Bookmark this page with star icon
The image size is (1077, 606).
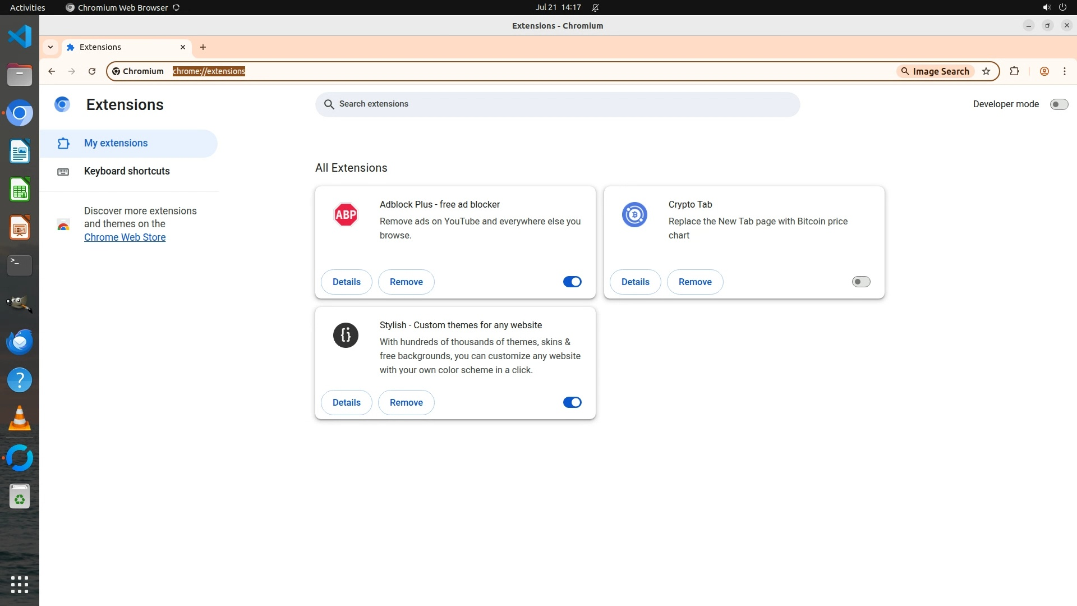986,71
